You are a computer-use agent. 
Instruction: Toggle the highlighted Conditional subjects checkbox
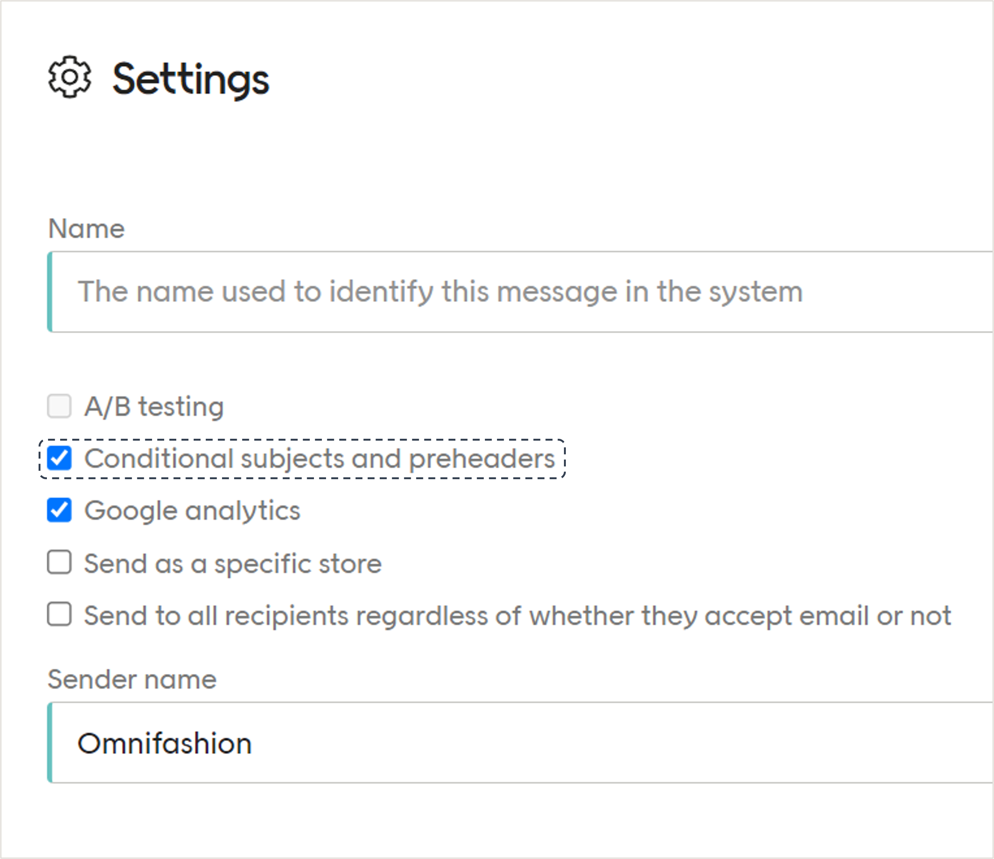(x=59, y=459)
